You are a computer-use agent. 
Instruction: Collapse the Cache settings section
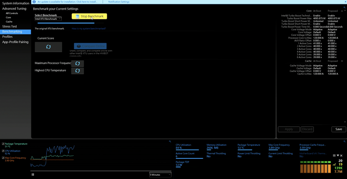click(342, 61)
